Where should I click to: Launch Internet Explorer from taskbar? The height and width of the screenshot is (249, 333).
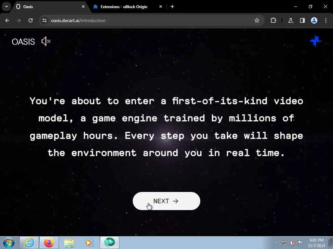[29, 243]
